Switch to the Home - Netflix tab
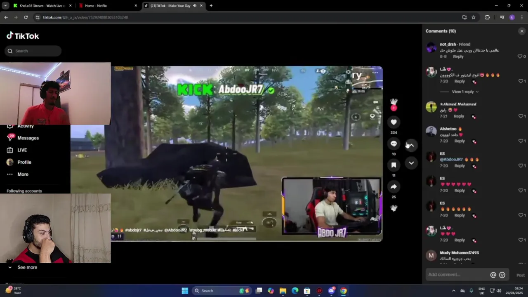The image size is (528, 297). pyautogui.click(x=108, y=6)
